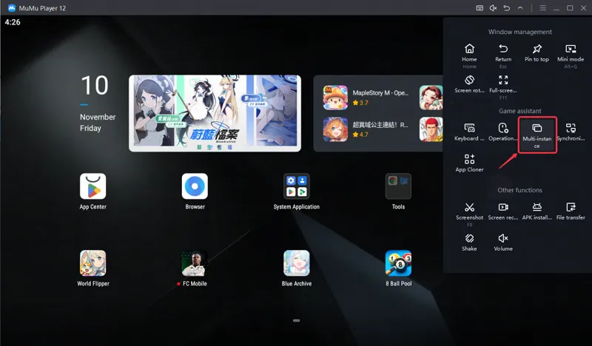The height and width of the screenshot is (346, 592).
Task: Click the keyboard icon in the title bar
Action: tap(480, 8)
